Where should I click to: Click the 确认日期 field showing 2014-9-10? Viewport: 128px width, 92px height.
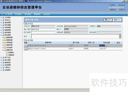tap(43, 29)
